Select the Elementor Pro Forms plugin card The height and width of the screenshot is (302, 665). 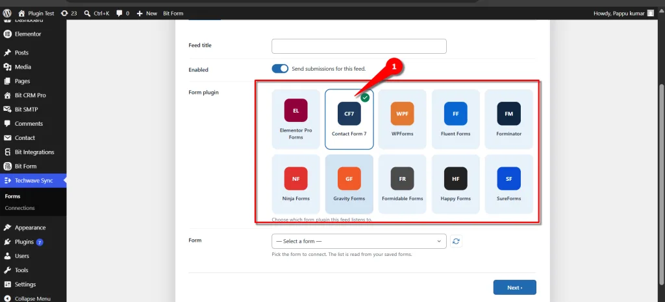click(296, 119)
